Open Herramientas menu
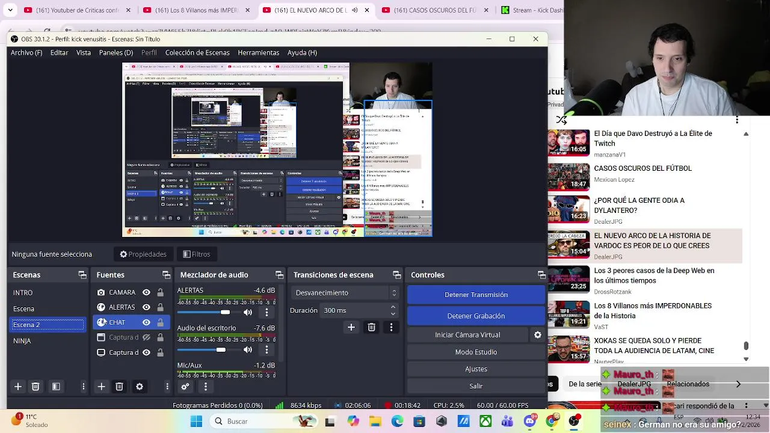 pyautogui.click(x=259, y=52)
